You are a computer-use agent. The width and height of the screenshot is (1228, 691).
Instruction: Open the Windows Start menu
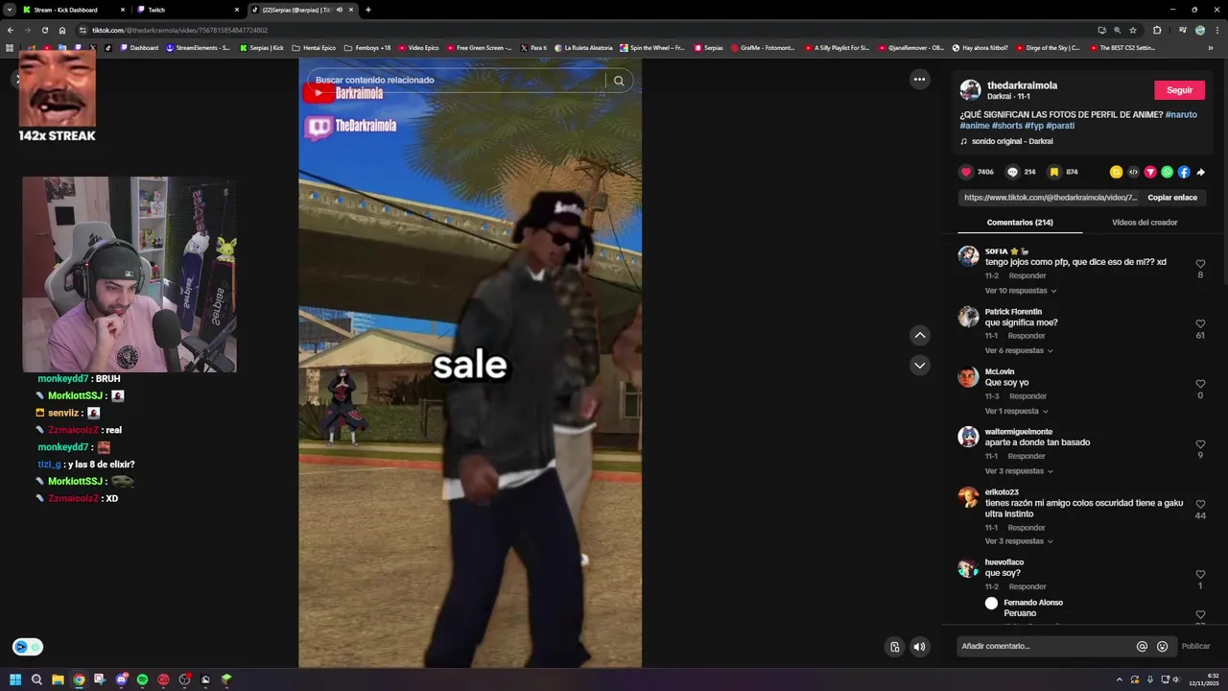[x=15, y=679]
